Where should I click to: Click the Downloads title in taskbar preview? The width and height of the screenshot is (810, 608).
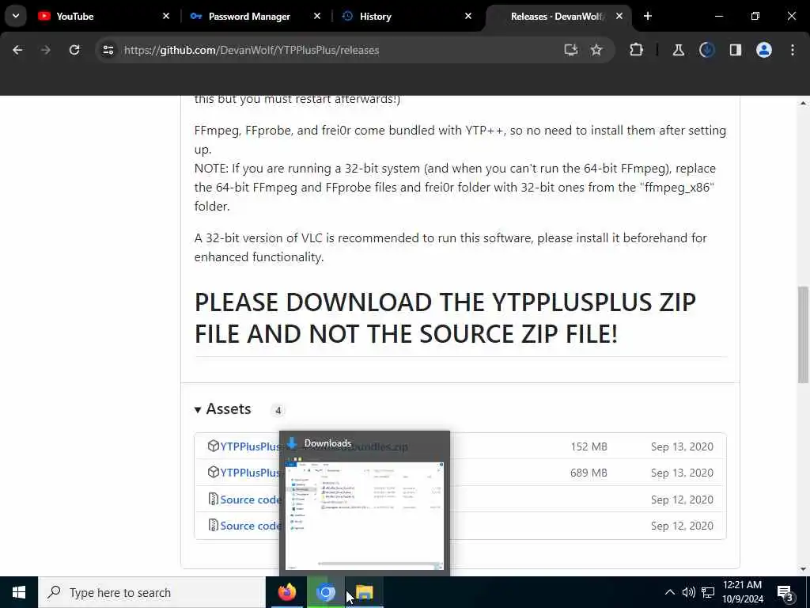[327, 443]
